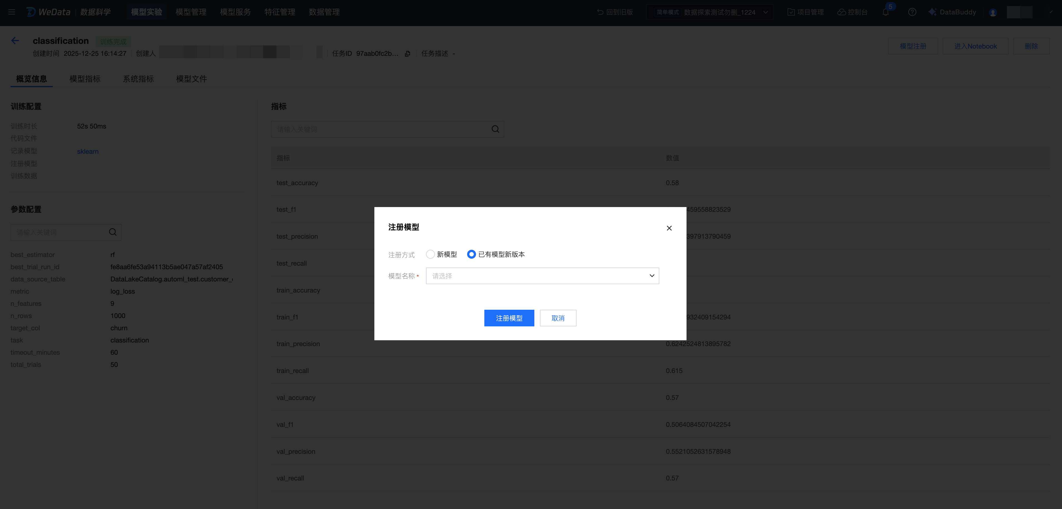The image size is (1062, 509).
Task: Close the 注册模型 dialog with X
Action: pyautogui.click(x=669, y=228)
